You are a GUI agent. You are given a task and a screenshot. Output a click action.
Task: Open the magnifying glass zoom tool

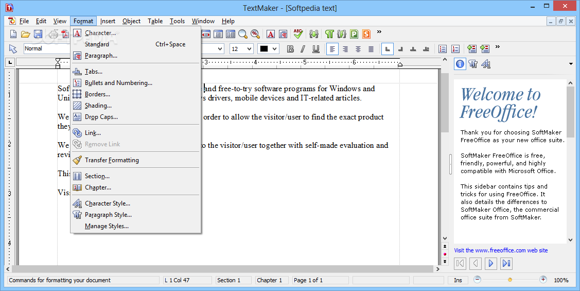(x=243, y=35)
